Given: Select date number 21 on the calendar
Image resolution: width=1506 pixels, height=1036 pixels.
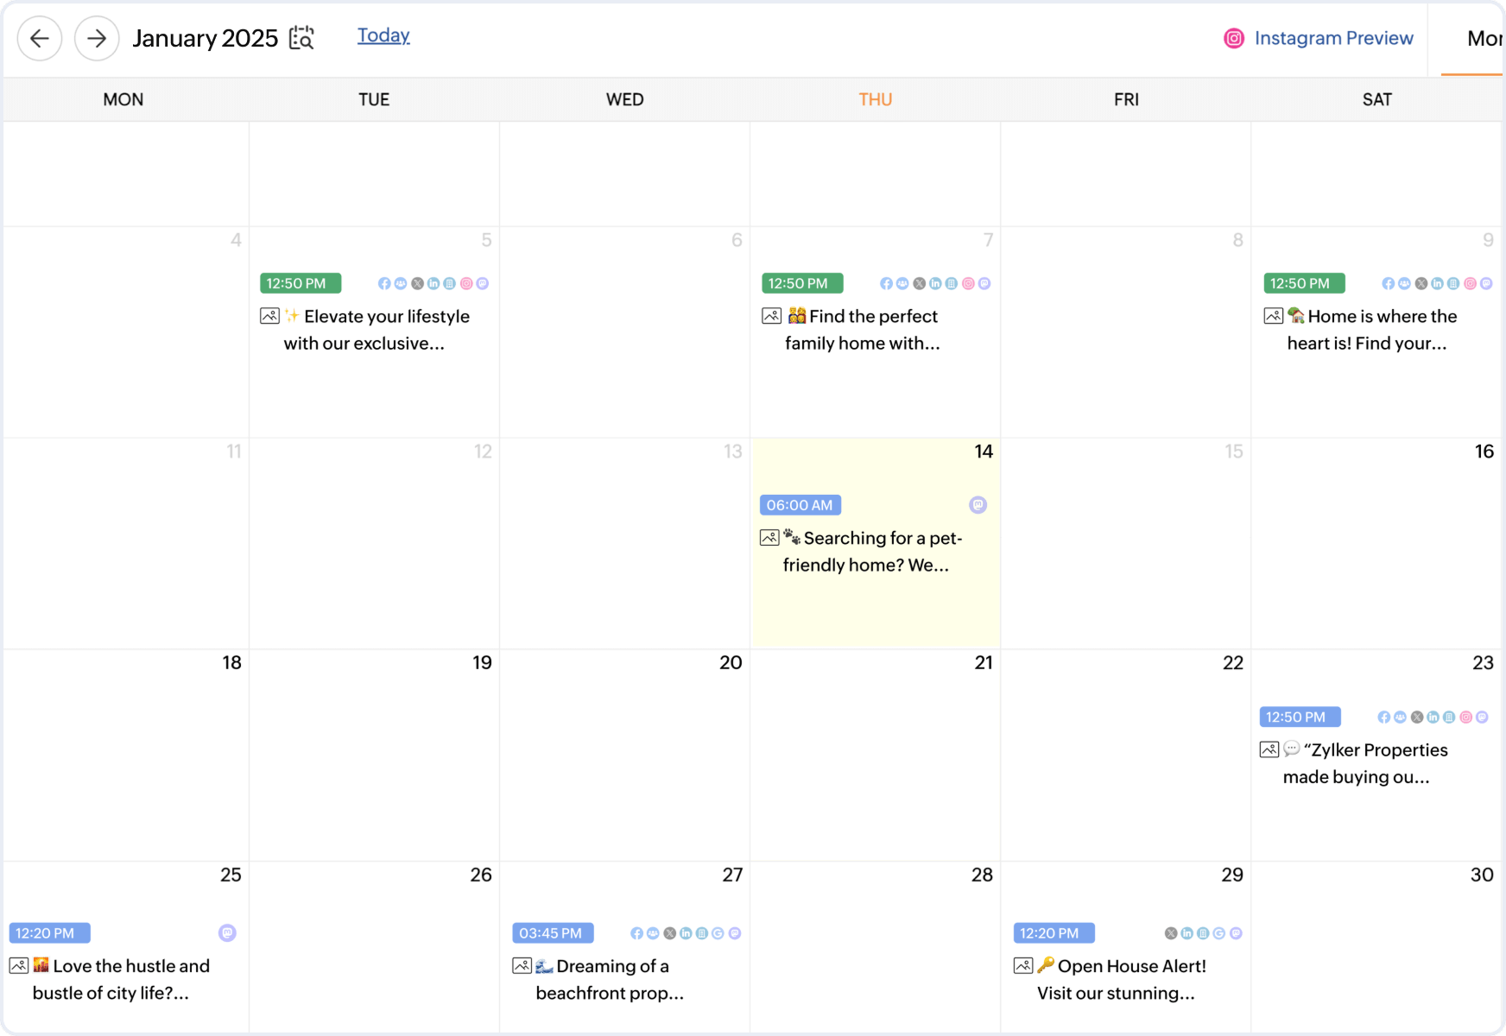Looking at the screenshot, I should (x=984, y=663).
